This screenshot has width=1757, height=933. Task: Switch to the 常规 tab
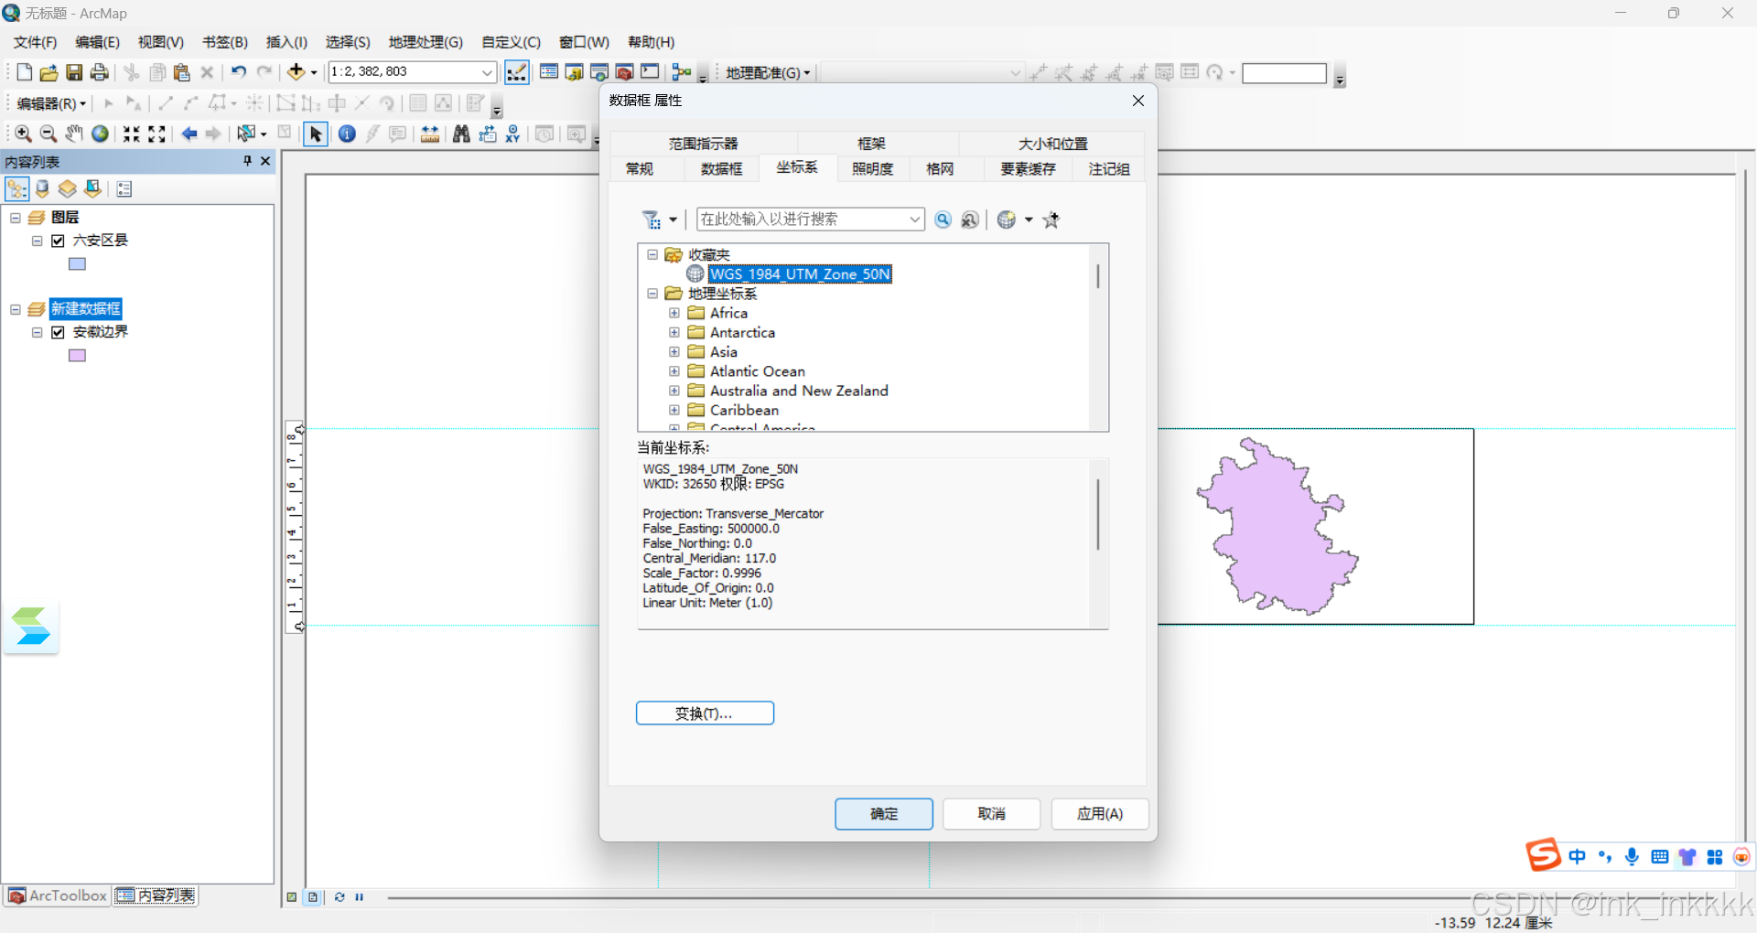click(x=640, y=169)
